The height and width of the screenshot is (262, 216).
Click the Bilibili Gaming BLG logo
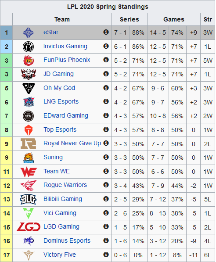point(28,199)
